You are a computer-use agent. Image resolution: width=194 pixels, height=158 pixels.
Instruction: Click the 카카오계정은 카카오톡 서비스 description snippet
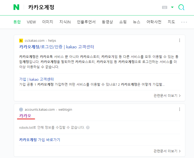(99, 62)
